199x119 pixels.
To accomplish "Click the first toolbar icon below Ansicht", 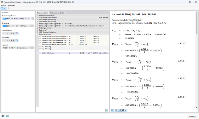I will tap(2, 8).
